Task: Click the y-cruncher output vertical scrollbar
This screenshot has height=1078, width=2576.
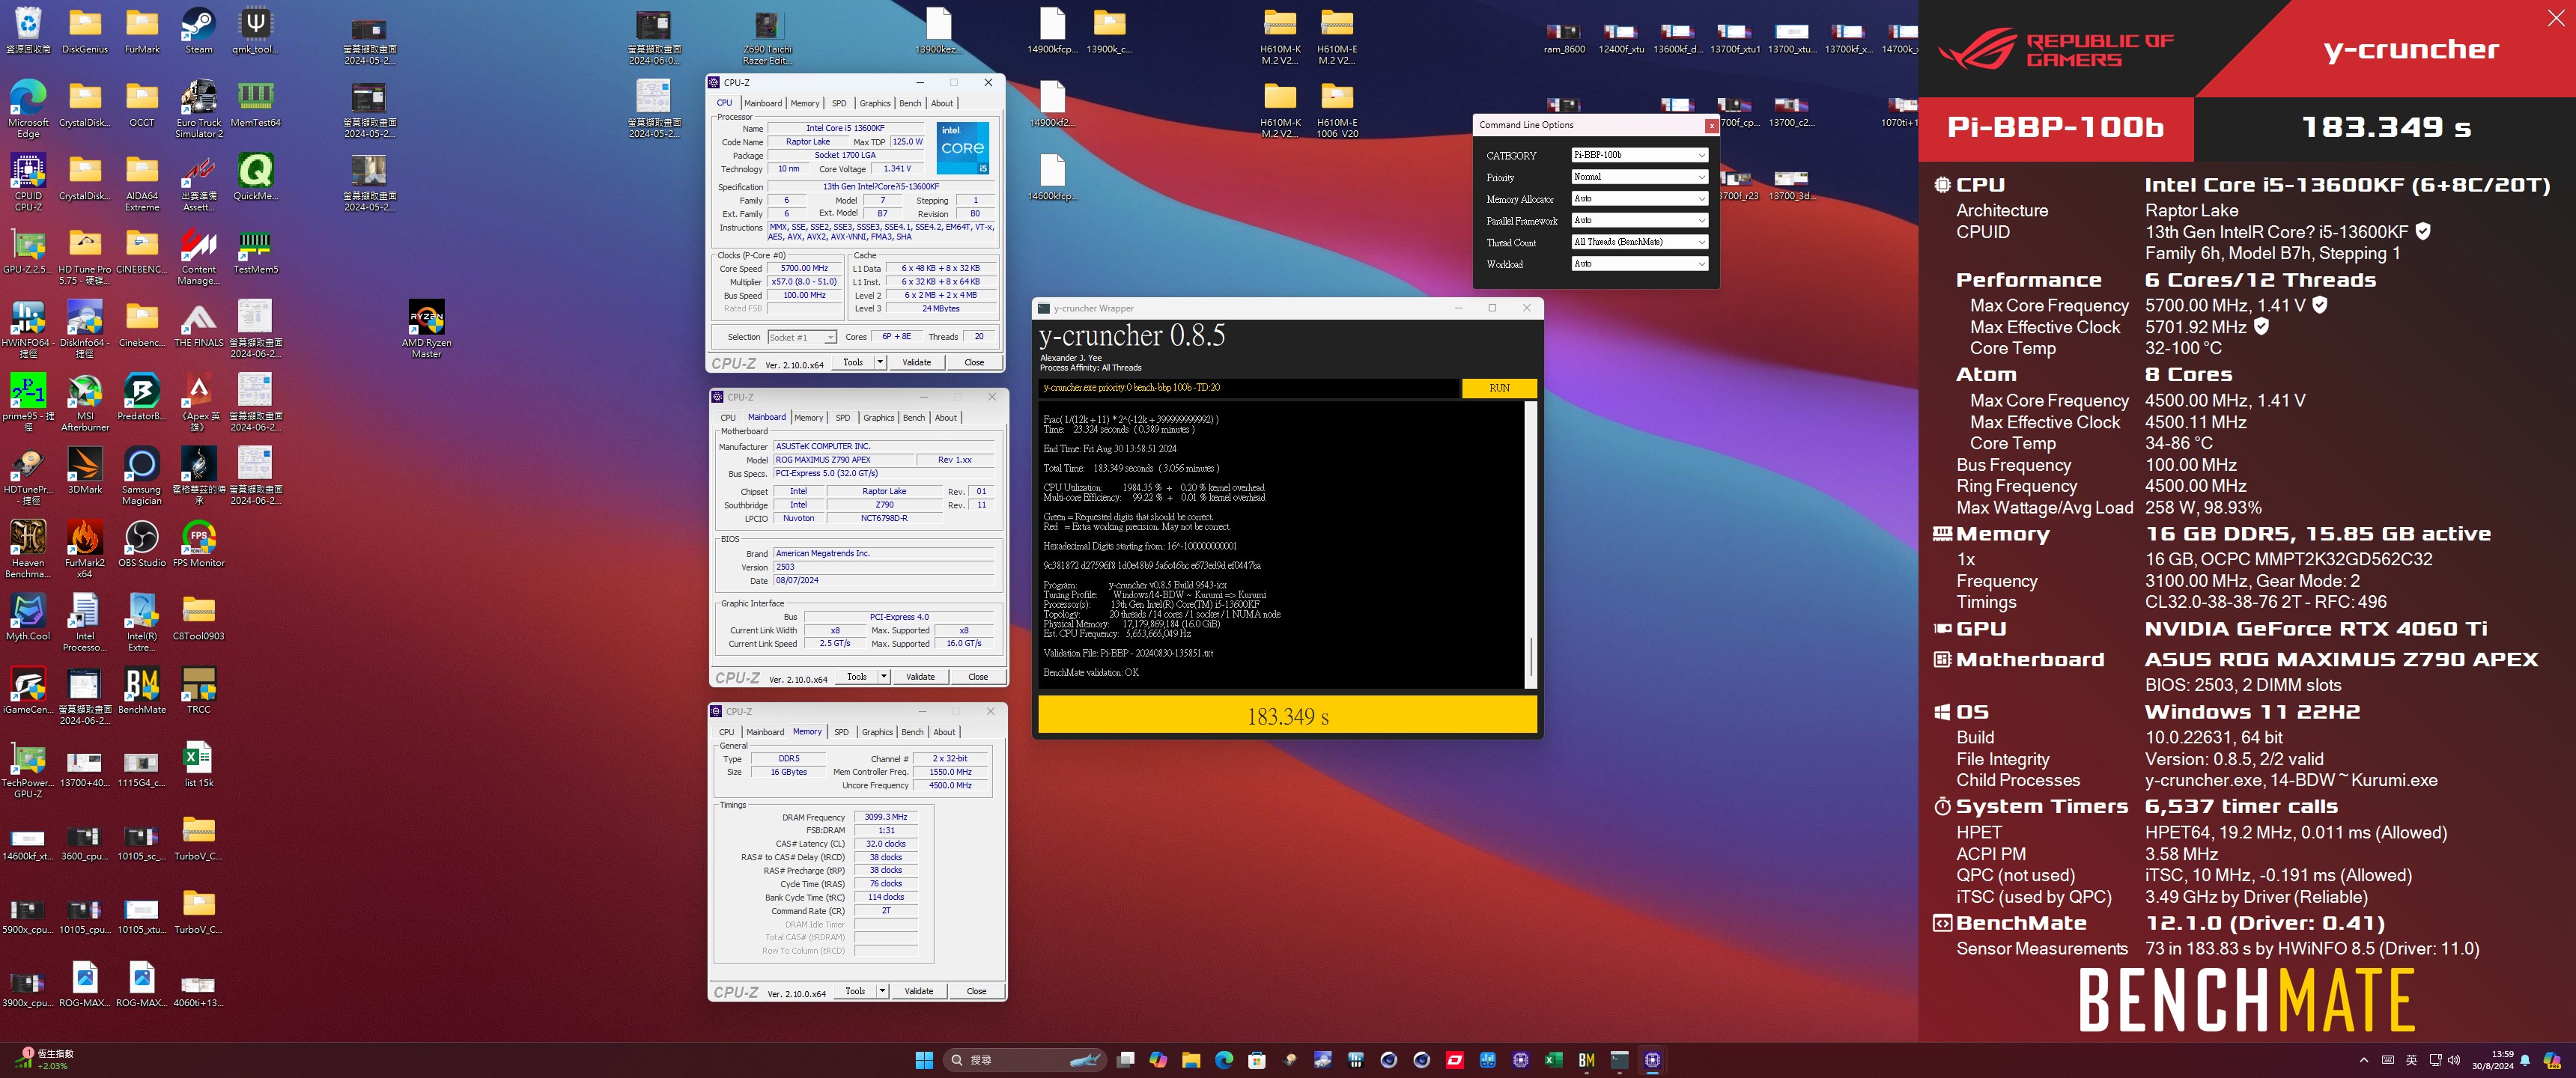Action: point(1531,545)
